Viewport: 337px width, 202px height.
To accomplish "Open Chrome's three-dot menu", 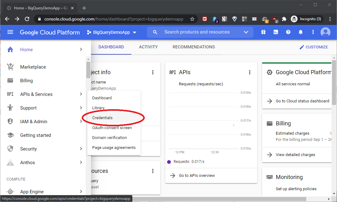I will coord(330,19).
